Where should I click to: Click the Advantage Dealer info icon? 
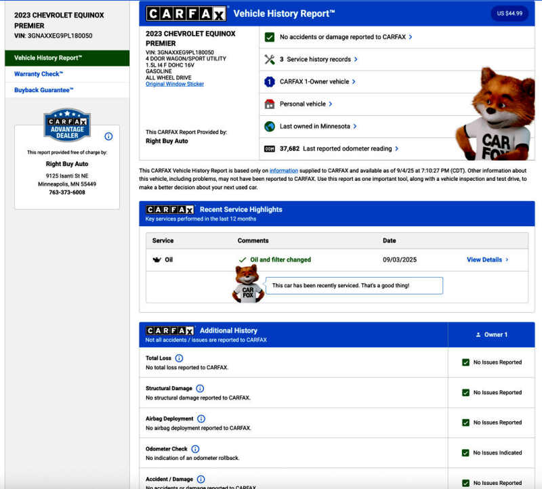coord(108,136)
